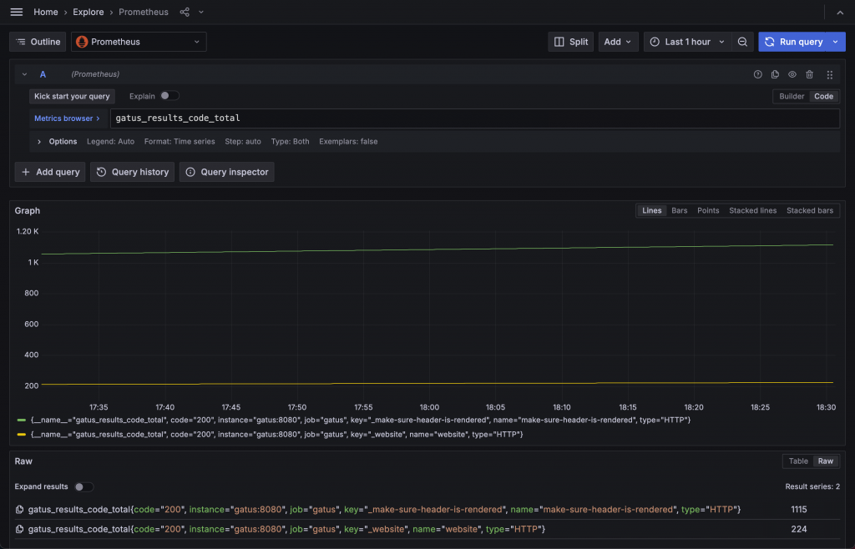Click the Query history button
855x549 pixels.
click(133, 172)
